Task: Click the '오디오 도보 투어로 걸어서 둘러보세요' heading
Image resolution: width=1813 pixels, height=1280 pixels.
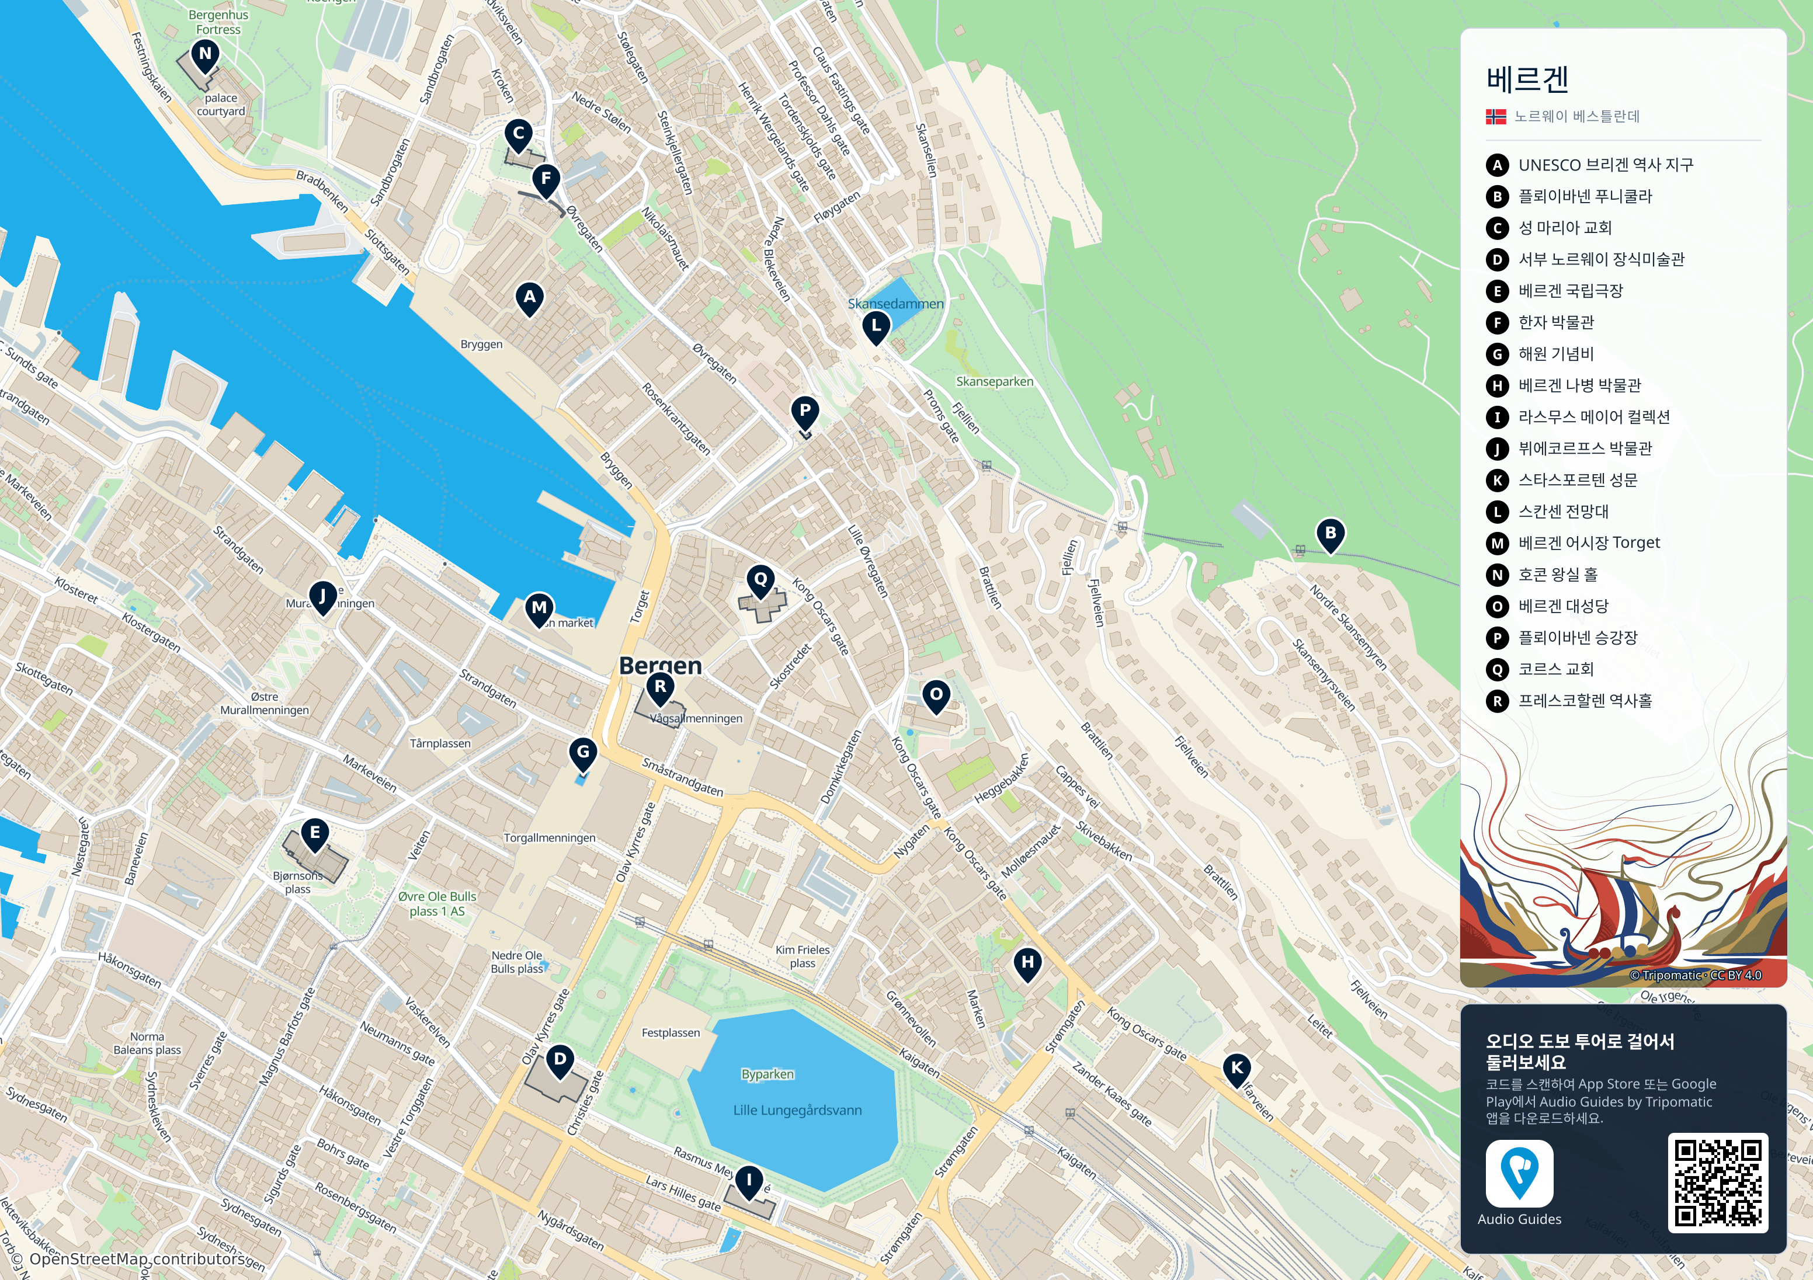Action: [1580, 1052]
